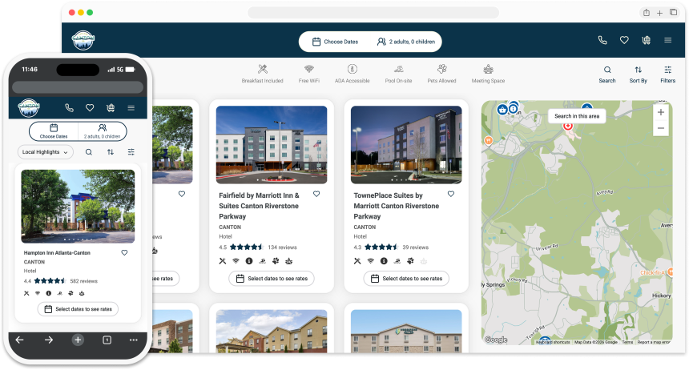Open favorites heart icon in desktop header
689x370 pixels.
pyautogui.click(x=624, y=41)
